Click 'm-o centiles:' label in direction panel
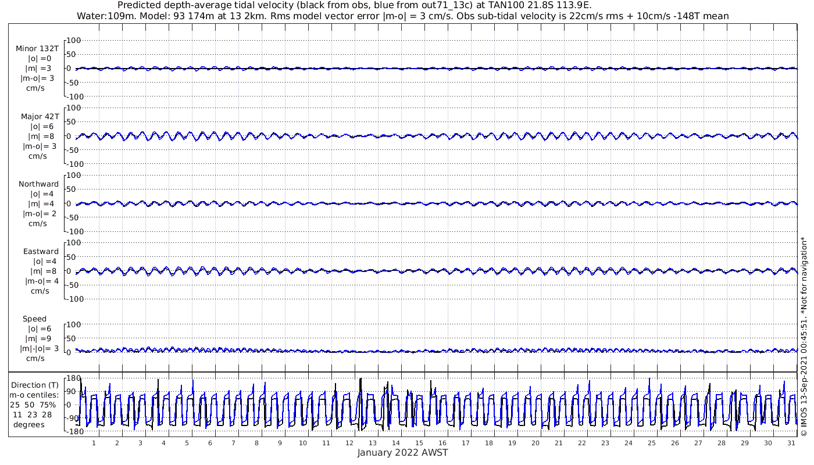814x465 pixels. (x=34, y=395)
